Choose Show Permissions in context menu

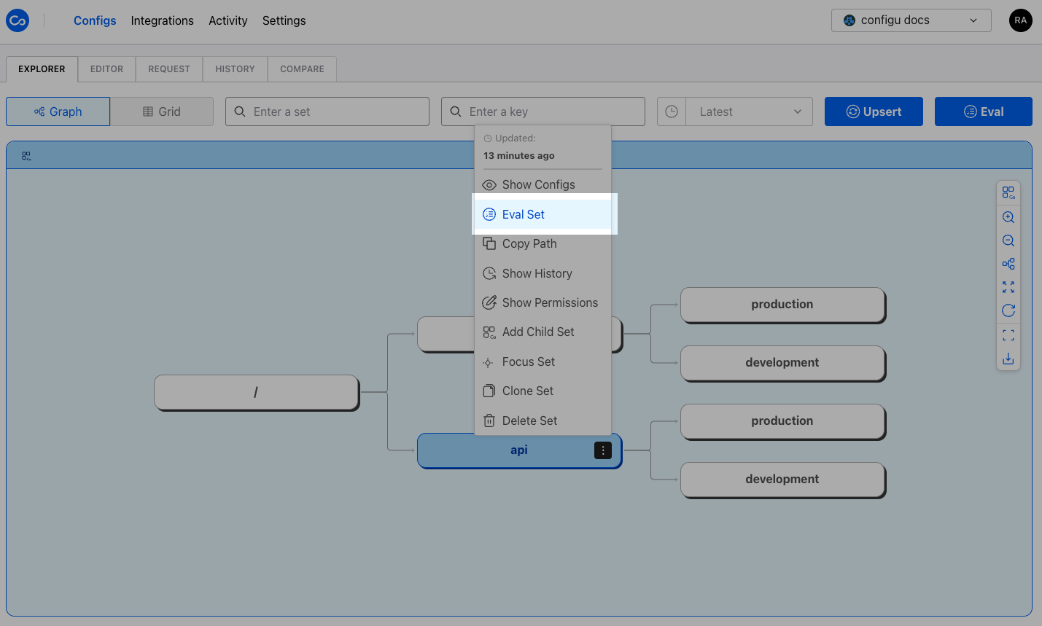click(543, 302)
